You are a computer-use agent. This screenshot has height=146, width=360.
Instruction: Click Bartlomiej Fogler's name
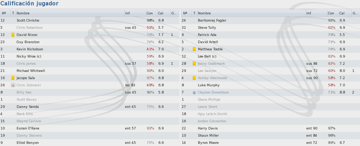tap(212, 20)
